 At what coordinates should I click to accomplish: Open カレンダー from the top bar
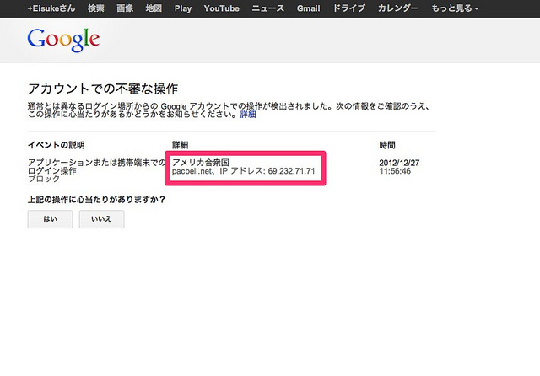coord(398,8)
